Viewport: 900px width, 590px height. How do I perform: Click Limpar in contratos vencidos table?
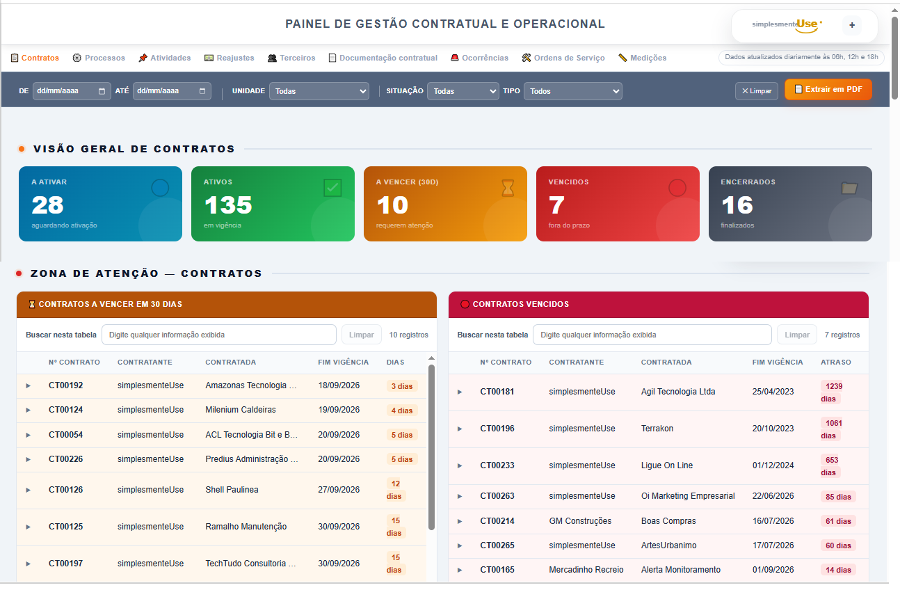pos(797,335)
